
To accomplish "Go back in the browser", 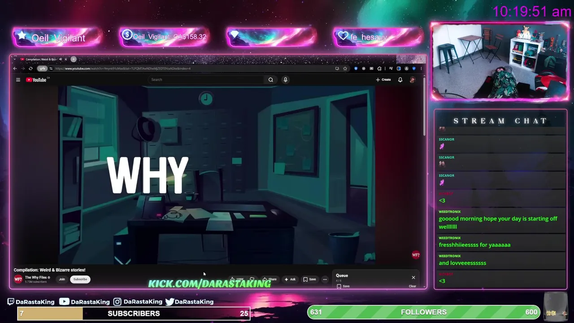I will tap(15, 69).
